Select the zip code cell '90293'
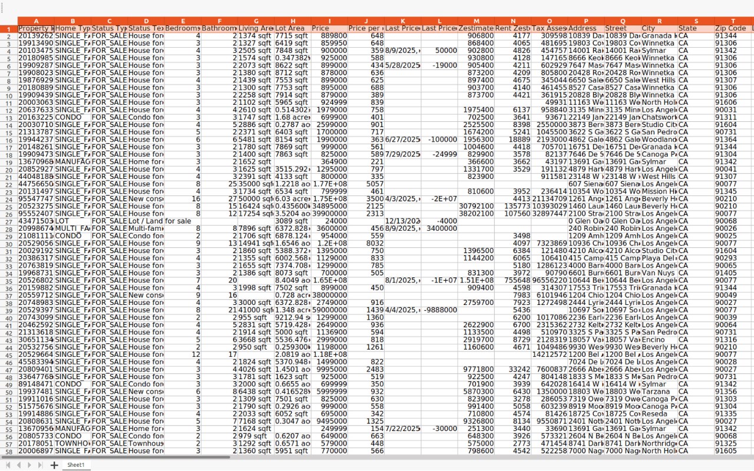Viewport: 754px width, 471px height. [x=733, y=258]
